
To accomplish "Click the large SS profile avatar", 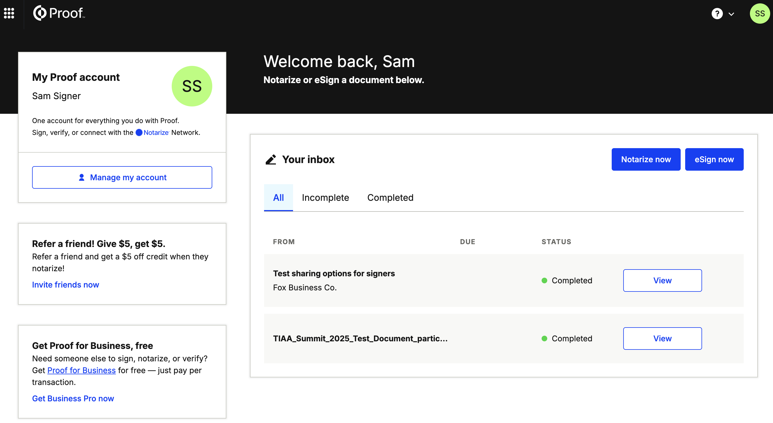I will [192, 86].
